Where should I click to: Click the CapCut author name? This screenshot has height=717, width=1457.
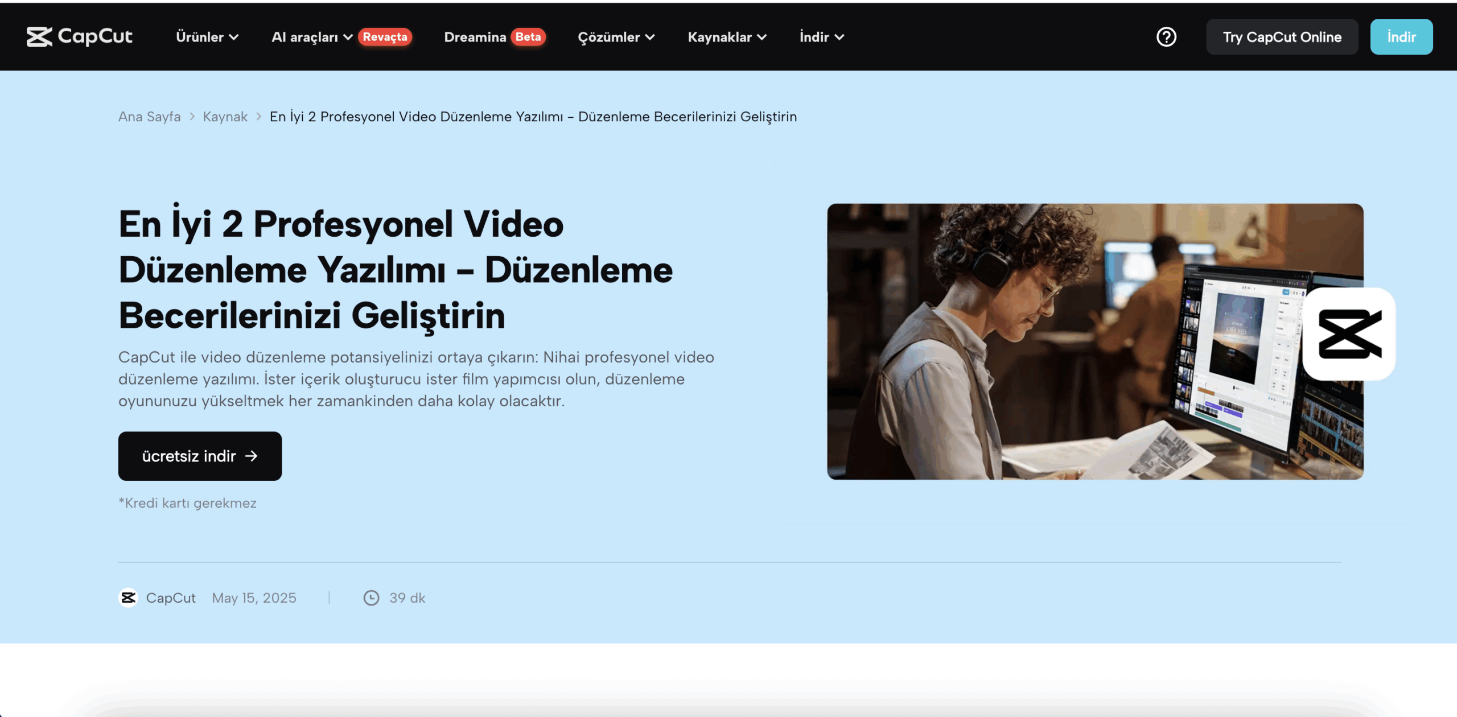pos(171,597)
